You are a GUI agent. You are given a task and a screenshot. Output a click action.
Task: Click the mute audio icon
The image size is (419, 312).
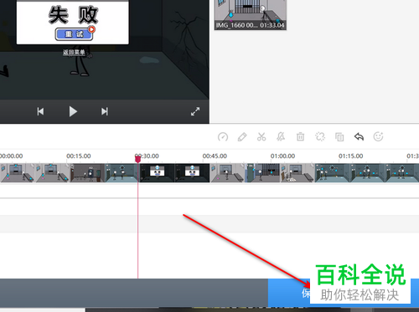point(281,137)
